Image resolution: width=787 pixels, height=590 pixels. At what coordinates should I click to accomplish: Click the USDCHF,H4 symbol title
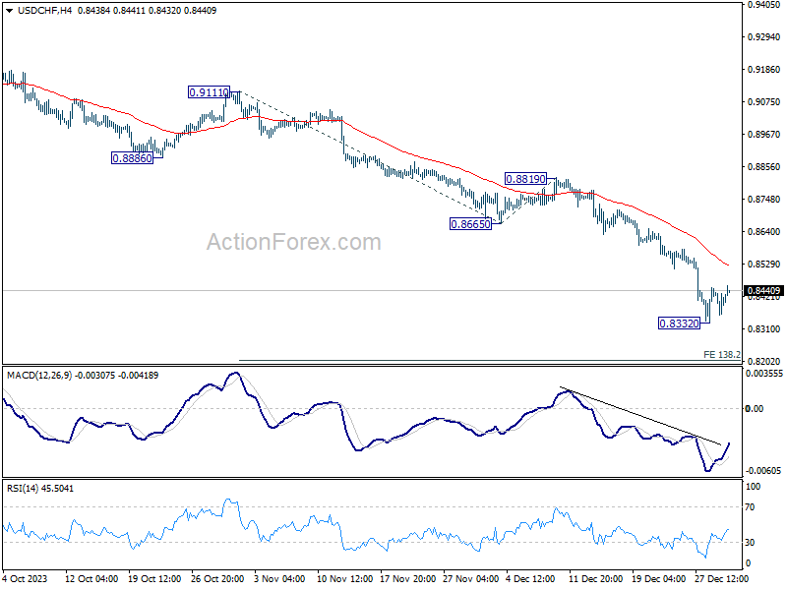[44, 11]
